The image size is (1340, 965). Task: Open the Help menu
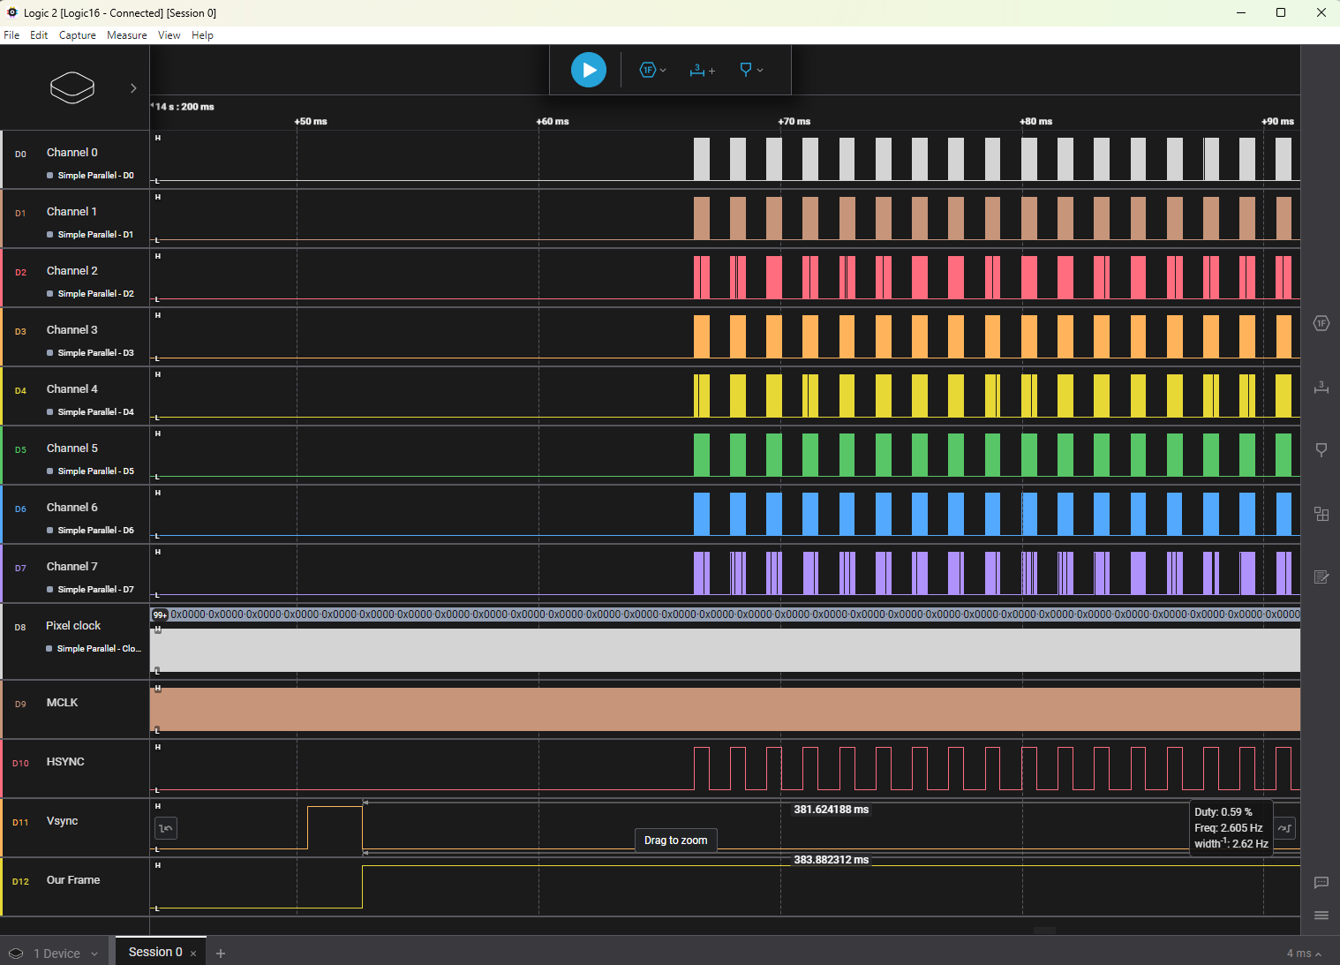coord(202,35)
